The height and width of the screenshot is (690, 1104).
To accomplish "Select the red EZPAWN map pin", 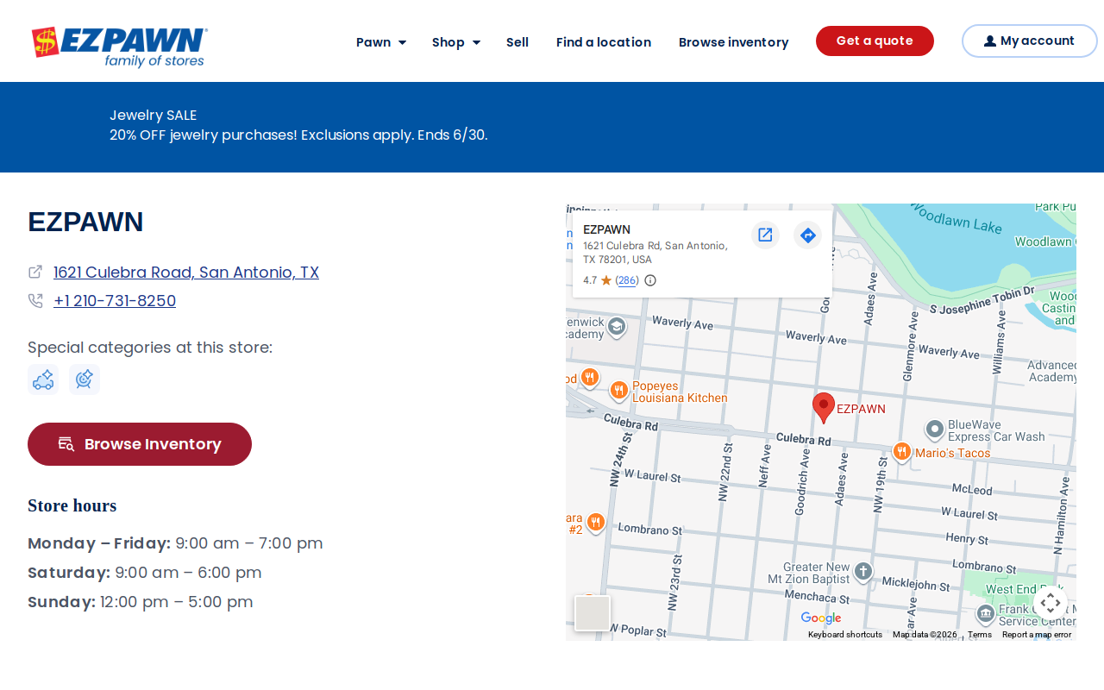I will click(824, 407).
